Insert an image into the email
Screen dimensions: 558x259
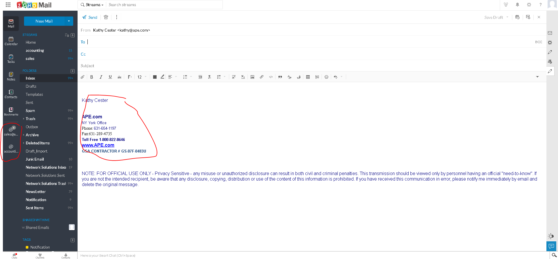[x=252, y=77]
